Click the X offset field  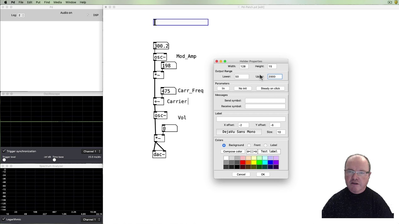tap(243, 125)
